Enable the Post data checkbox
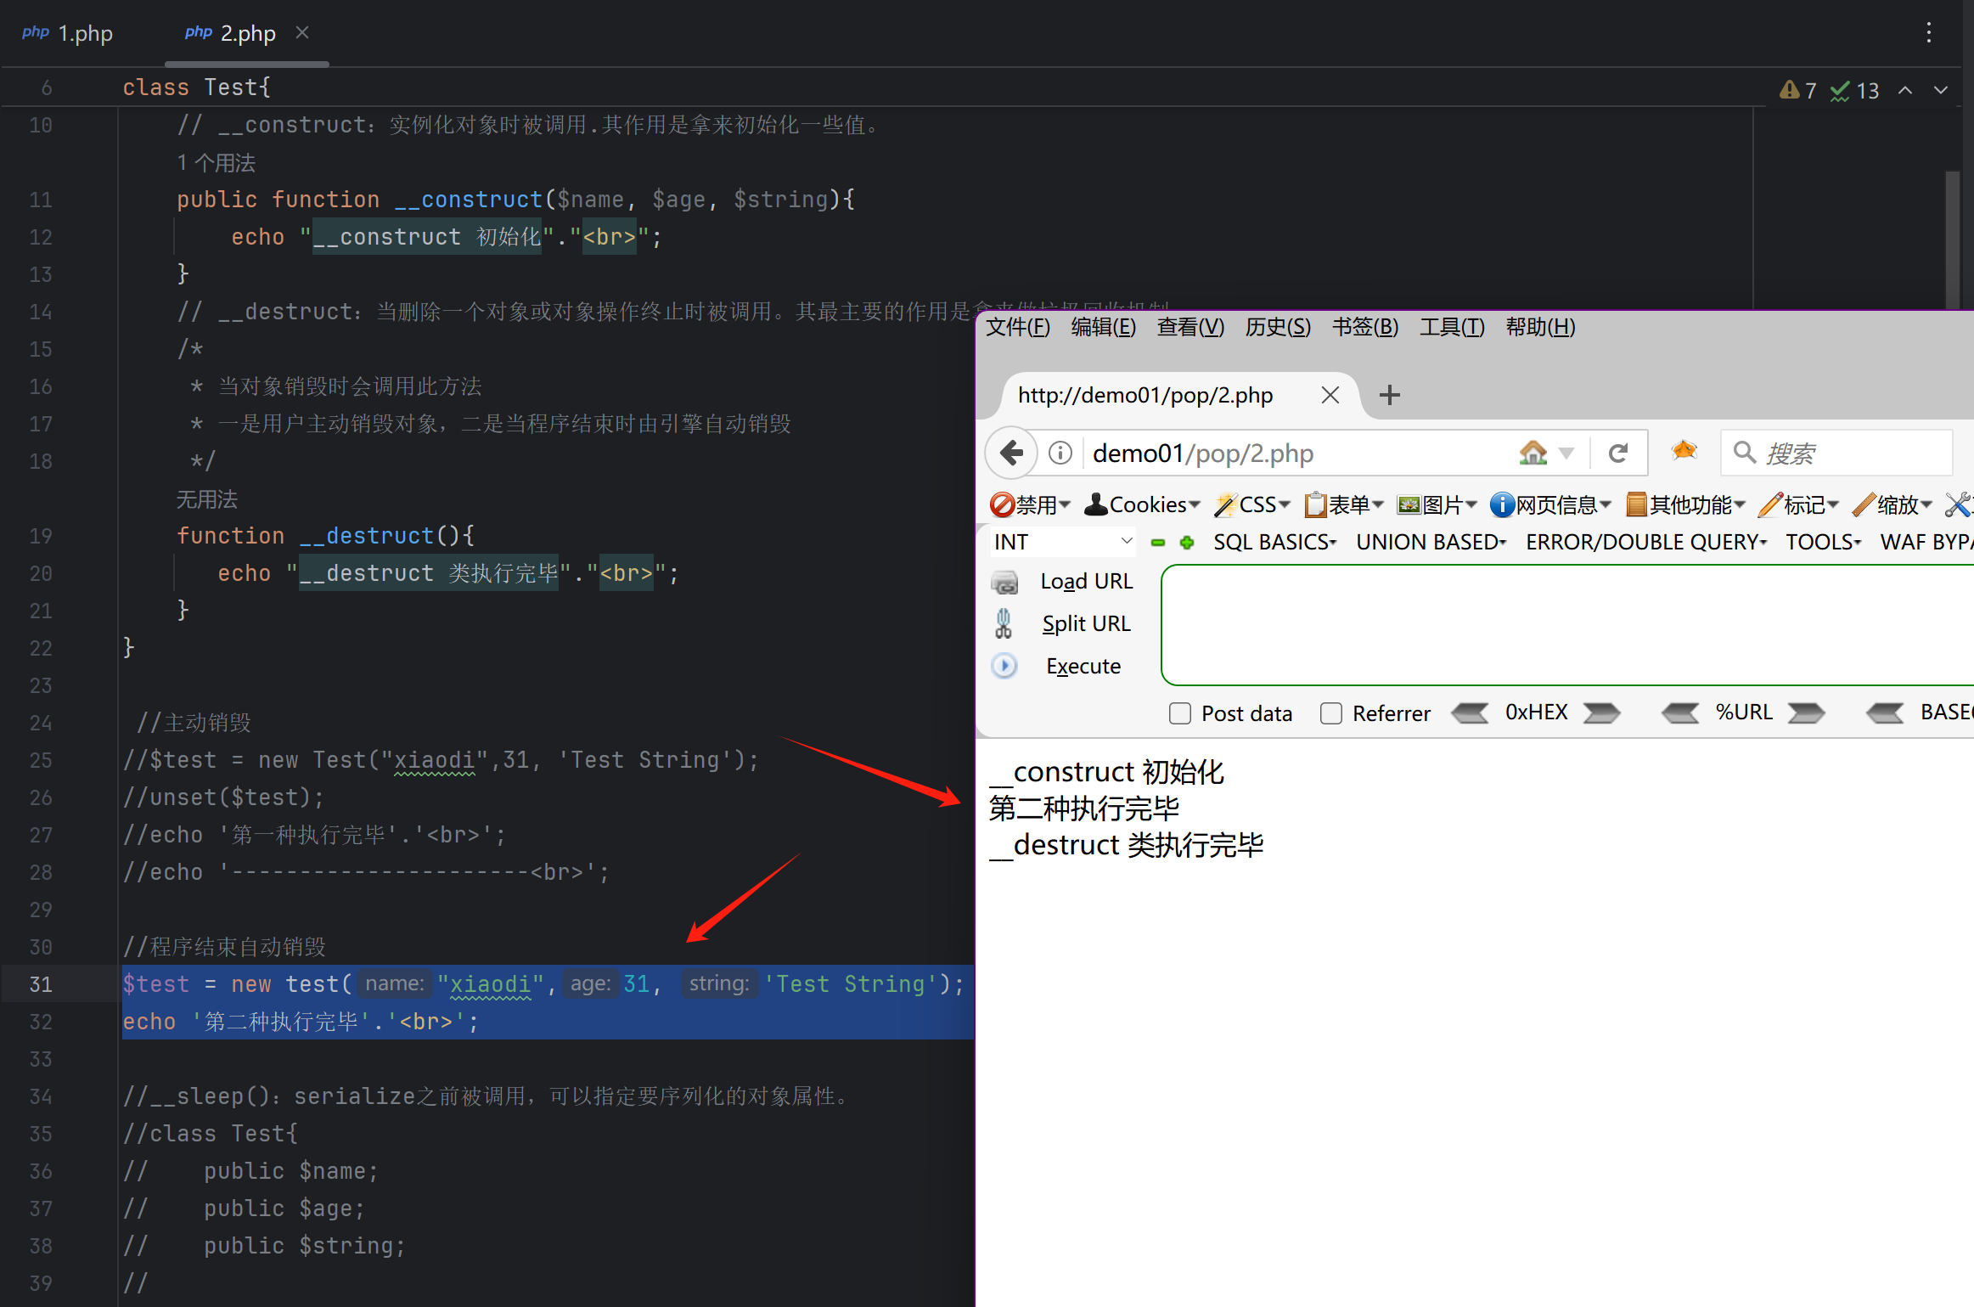This screenshot has width=1974, height=1307. pos(1179,713)
